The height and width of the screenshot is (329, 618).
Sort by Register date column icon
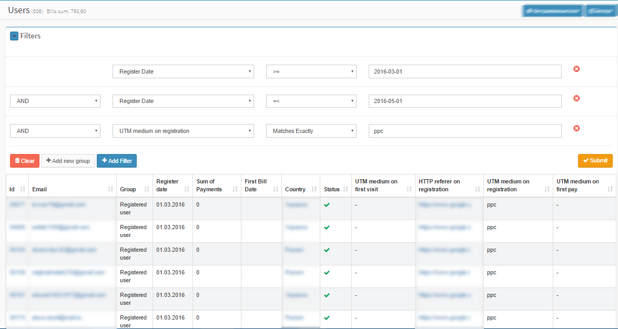pyautogui.click(x=187, y=190)
